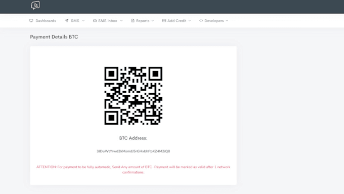Click the Developers code brackets icon
This screenshot has width=344, height=194.
pos(201,21)
